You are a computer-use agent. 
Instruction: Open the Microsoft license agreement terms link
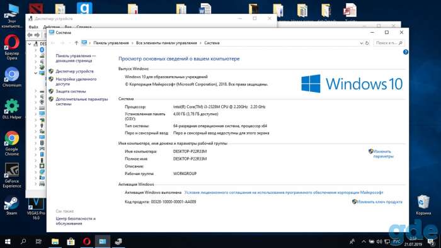point(283,193)
